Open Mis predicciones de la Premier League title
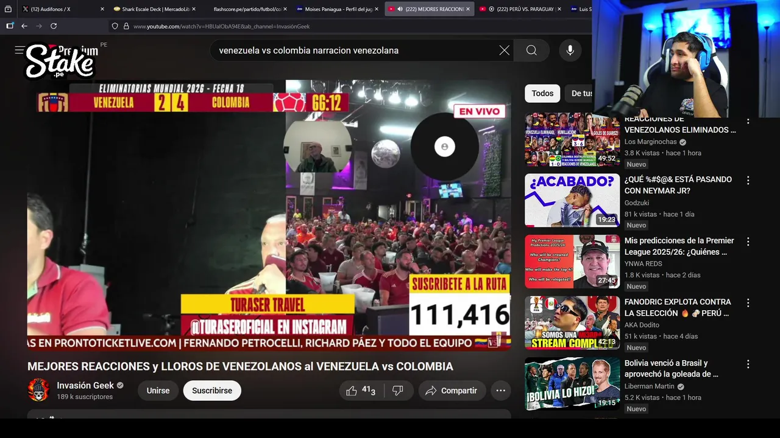The height and width of the screenshot is (438, 780). tap(679, 246)
